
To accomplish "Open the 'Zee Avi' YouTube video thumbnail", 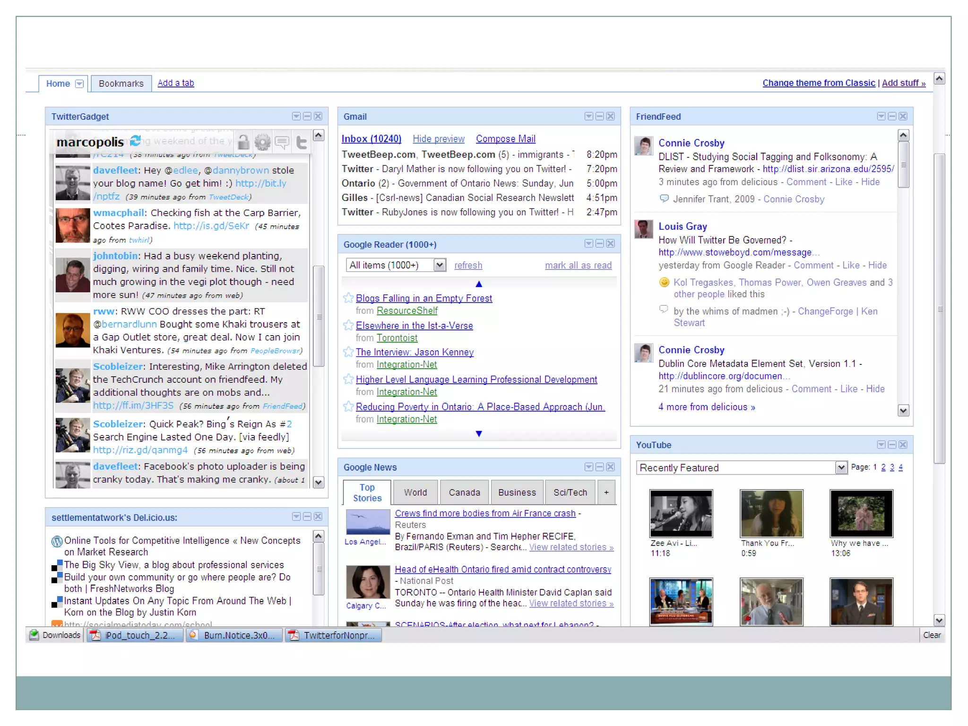I will (681, 513).
